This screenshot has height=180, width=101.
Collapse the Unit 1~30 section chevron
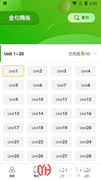tap(95, 53)
